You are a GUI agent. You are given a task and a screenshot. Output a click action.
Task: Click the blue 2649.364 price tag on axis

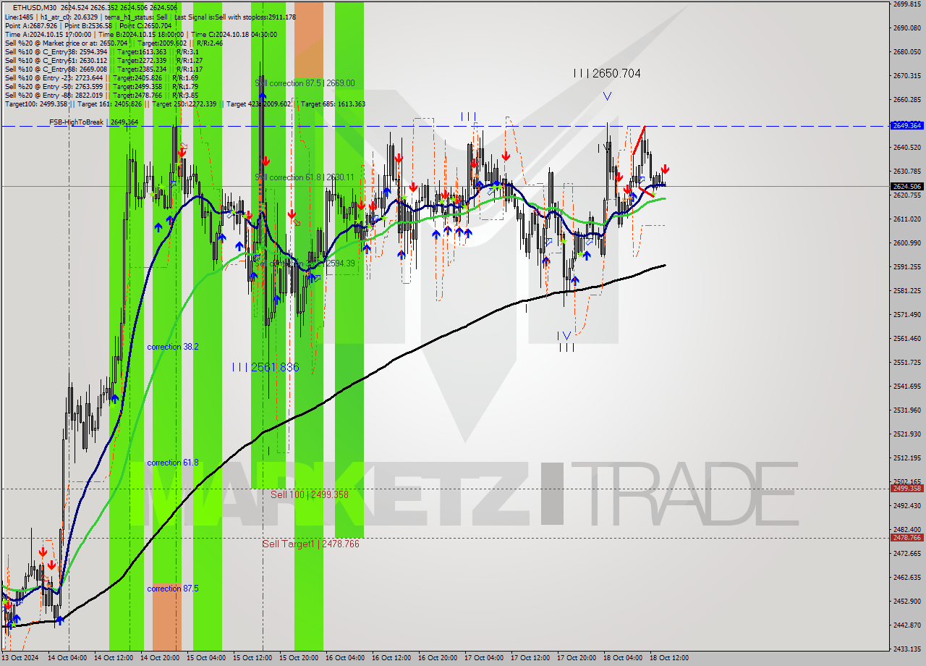(907, 125)
